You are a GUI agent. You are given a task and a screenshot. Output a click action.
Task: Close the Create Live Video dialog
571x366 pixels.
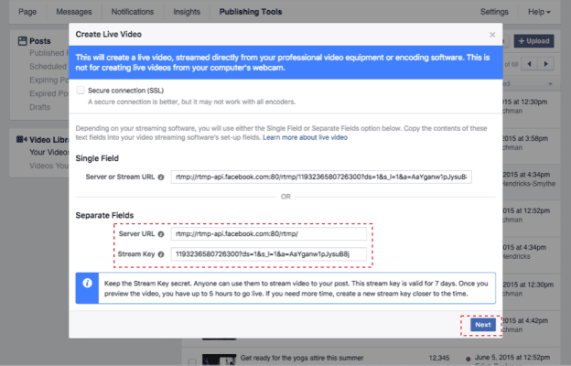tap(492, 35)
